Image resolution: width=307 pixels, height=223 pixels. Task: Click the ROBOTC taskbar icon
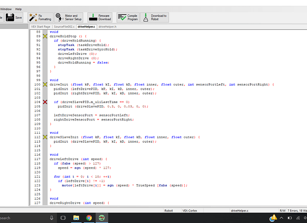coord(101,218)
